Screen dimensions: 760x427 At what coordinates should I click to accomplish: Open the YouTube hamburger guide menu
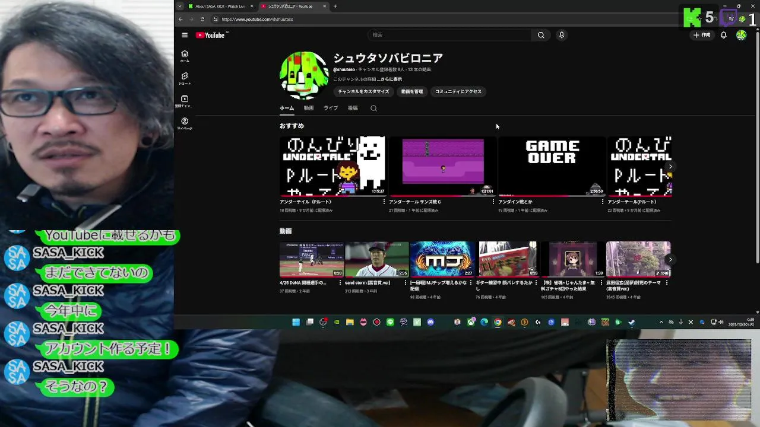click(185, 35)
